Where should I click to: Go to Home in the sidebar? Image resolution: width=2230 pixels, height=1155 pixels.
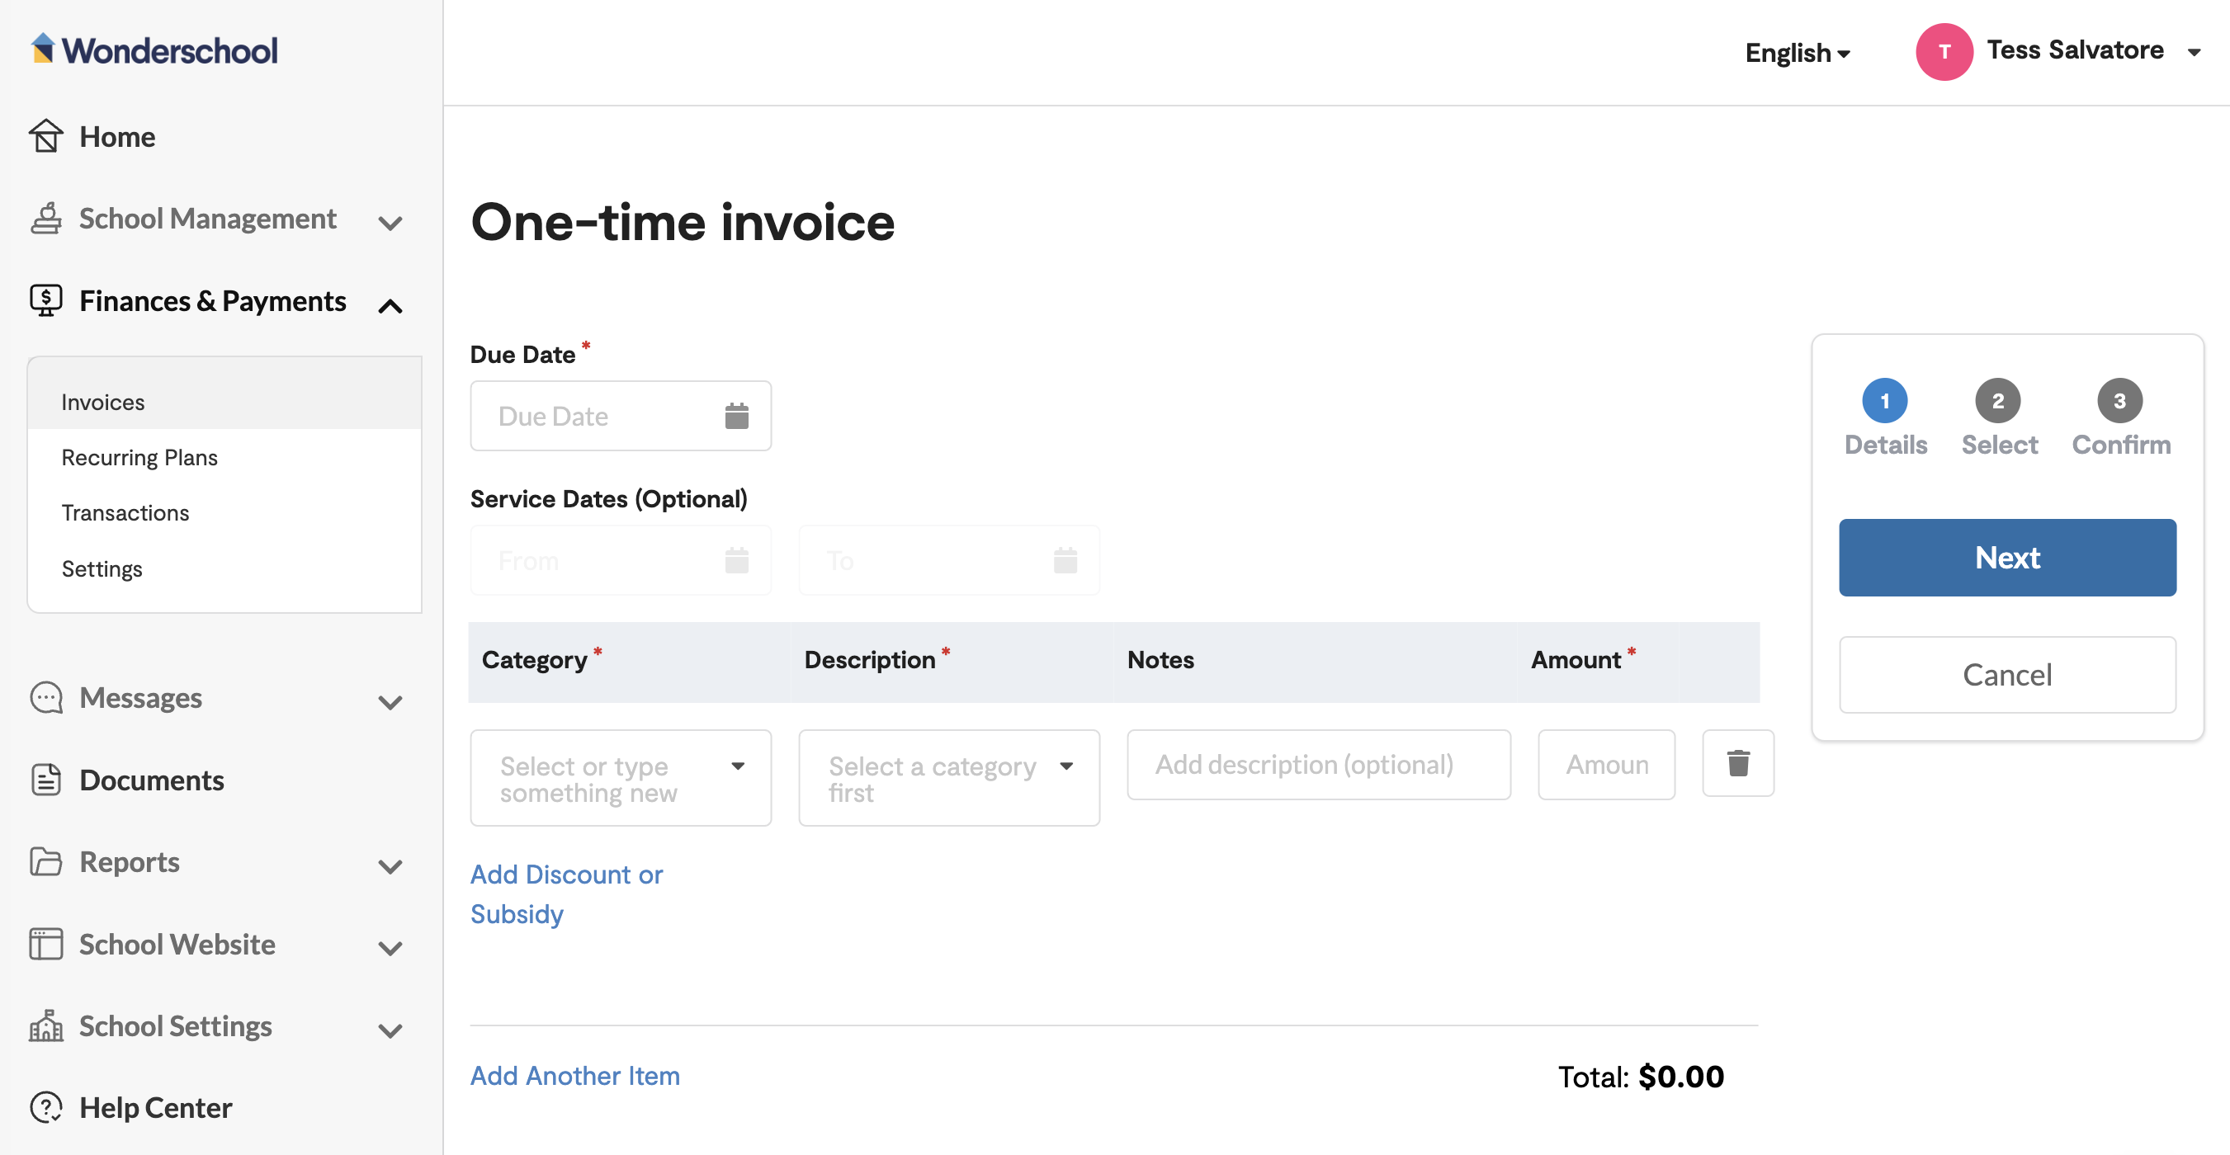coord(117,137)
